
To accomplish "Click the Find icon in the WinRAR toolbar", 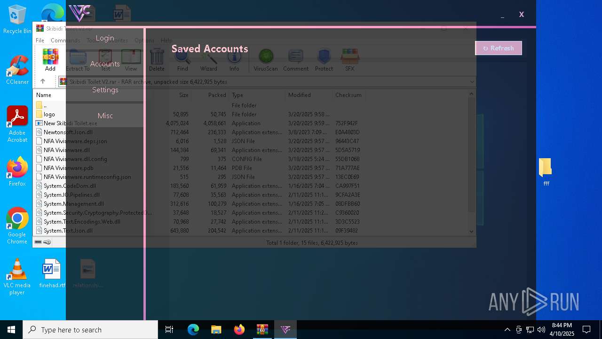I will [x=182, y=60].
